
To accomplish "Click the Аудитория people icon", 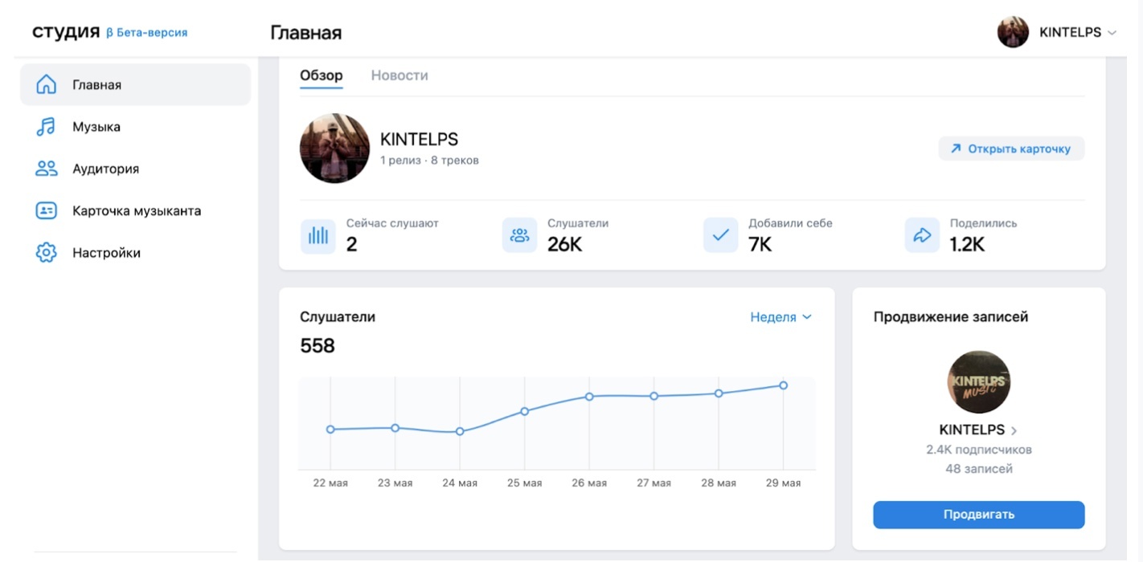I will [47, 169].
